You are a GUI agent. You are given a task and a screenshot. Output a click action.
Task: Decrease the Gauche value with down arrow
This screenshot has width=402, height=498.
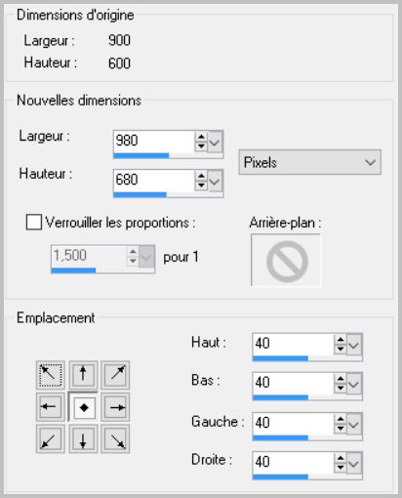pyautogui.click(x=341, y=429)
